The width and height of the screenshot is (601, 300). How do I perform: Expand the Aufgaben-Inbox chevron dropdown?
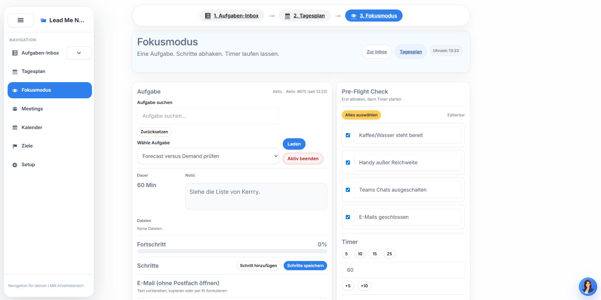[x=79, y=53]
